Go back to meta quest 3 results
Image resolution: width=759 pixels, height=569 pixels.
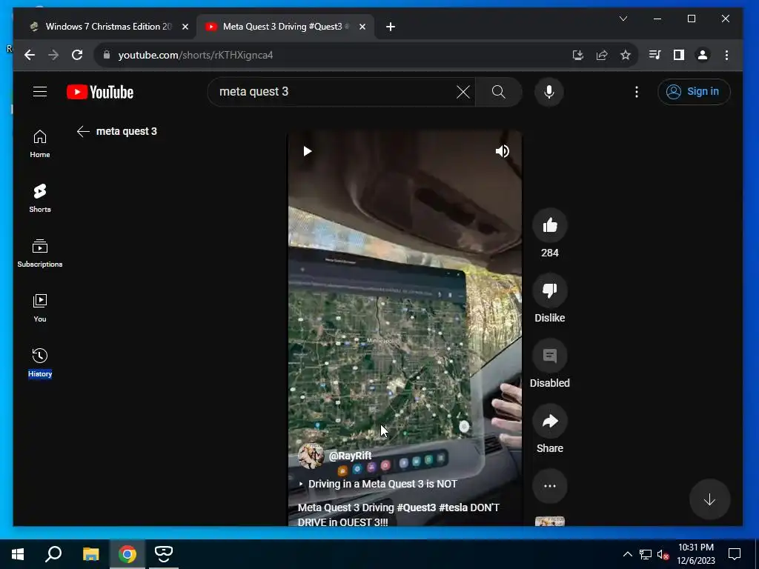click(x=83, y=131)
